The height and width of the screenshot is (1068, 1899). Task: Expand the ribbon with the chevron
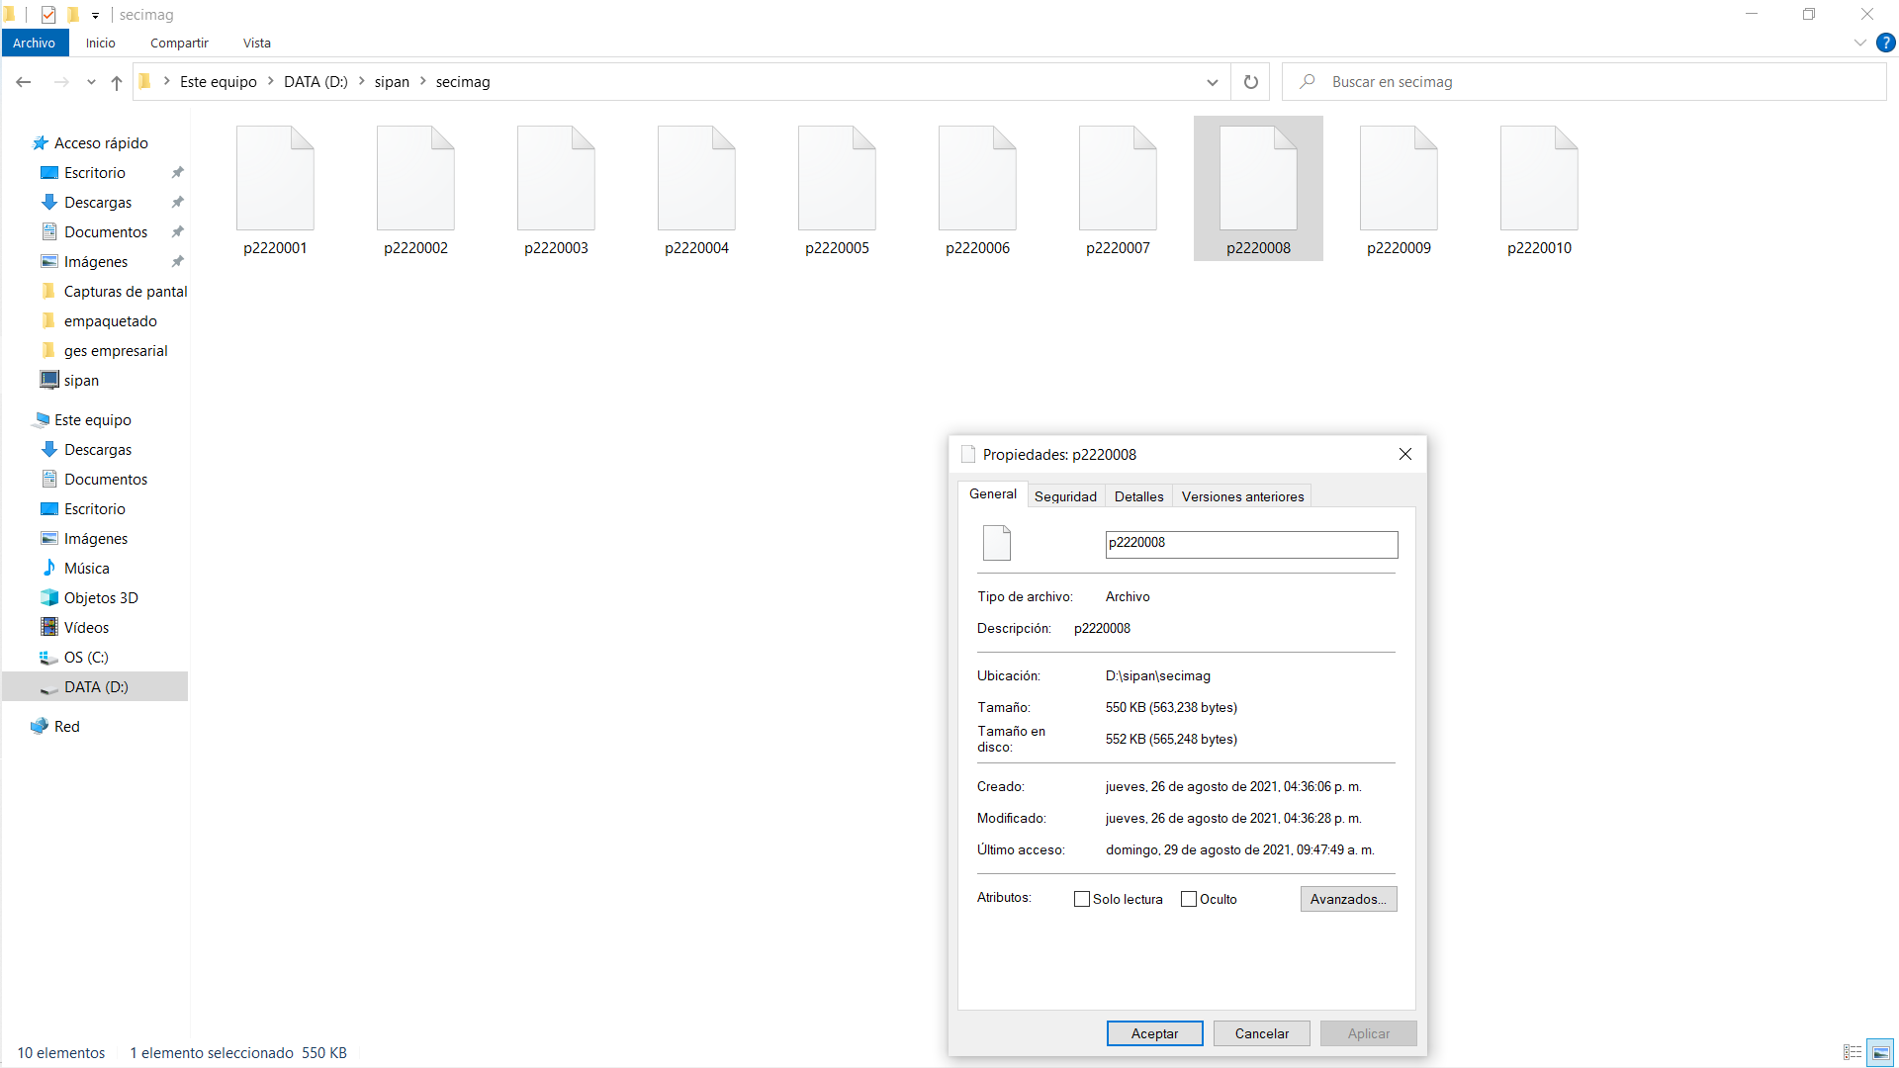[x=1859, y=43]
